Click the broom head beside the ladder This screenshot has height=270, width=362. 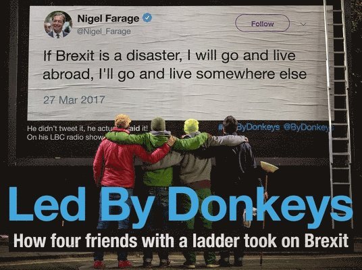point(269,167)
